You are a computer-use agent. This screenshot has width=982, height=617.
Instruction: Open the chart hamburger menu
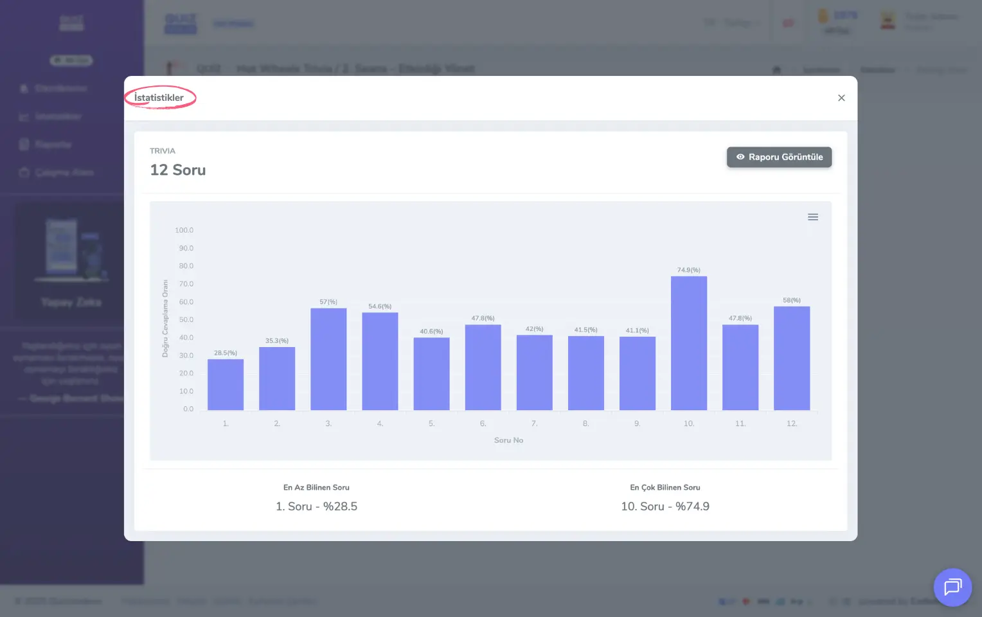[812, 217]
